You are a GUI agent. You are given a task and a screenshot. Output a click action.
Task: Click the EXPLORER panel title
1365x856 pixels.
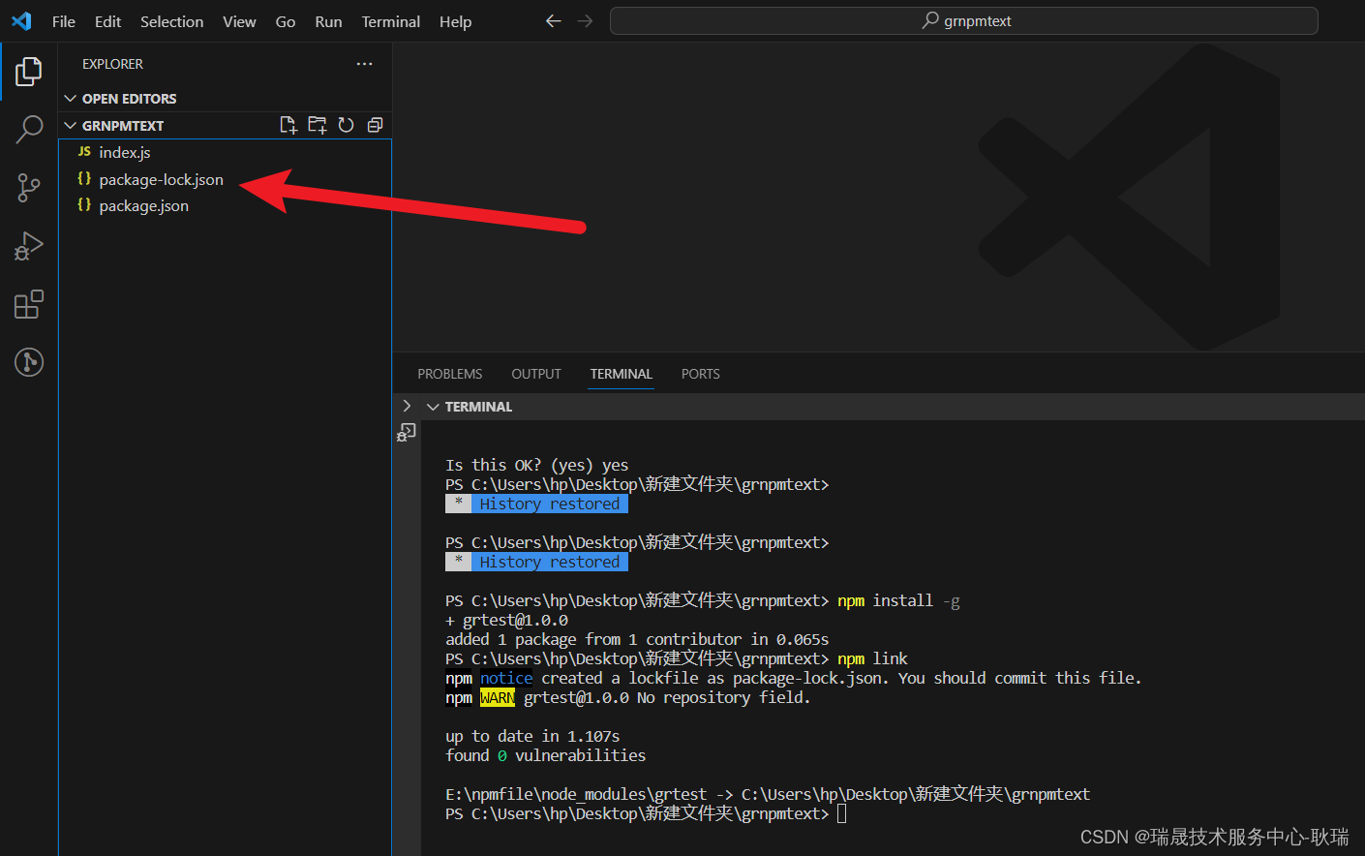coord(112,64)
